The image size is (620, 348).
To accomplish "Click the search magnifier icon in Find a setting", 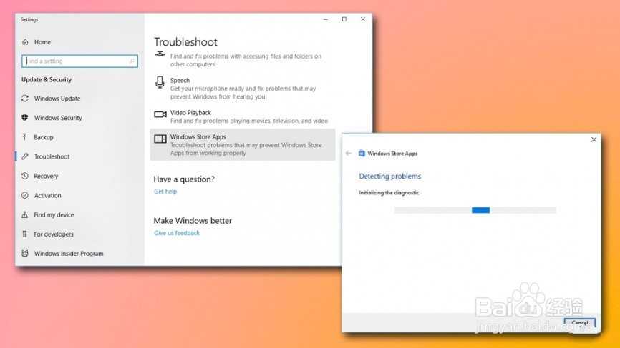I will click(132, 61).
